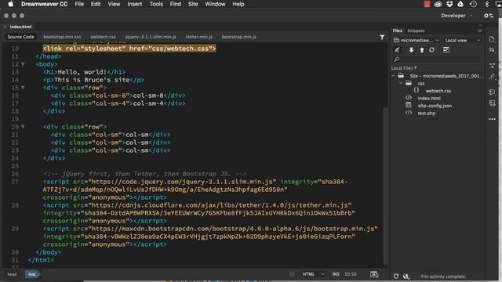Switch to the Snippets tab

(x=416, y=31)
